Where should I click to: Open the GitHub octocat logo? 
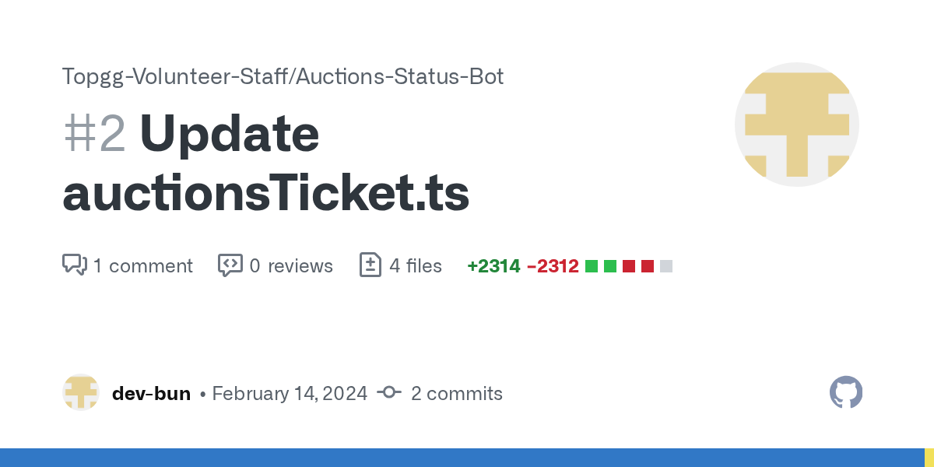coord(846,392)
